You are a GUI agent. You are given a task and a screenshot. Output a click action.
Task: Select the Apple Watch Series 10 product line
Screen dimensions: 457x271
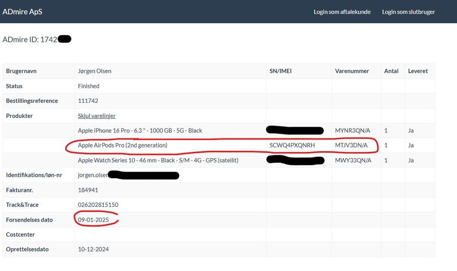158,161
